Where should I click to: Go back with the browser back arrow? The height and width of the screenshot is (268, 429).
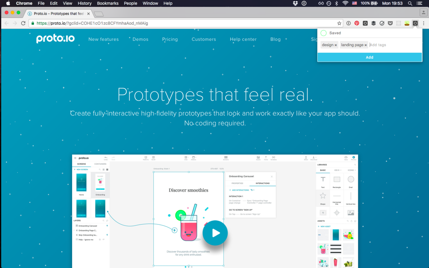tap(6, 23)
